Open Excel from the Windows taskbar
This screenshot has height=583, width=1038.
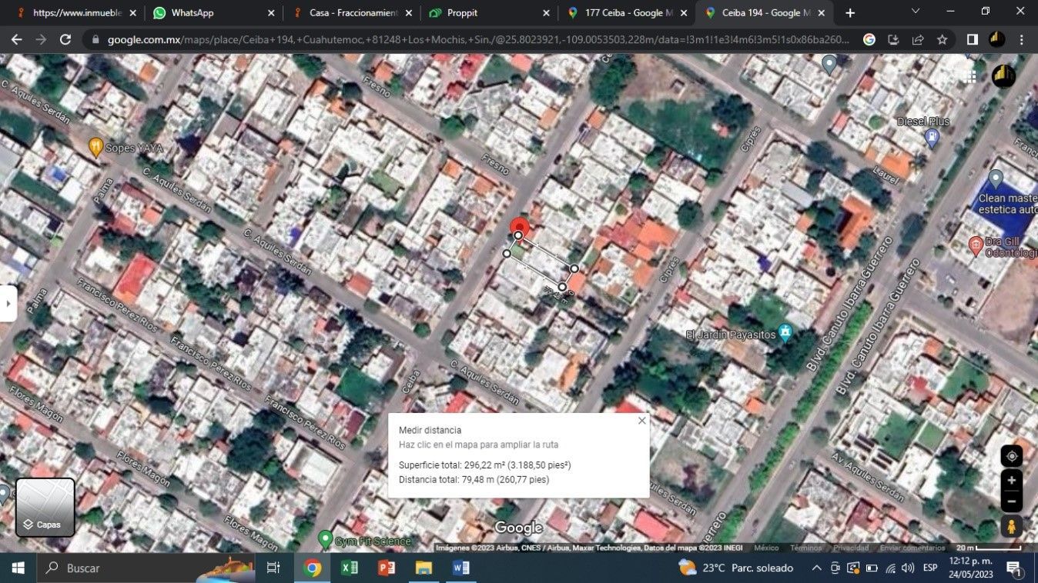pos(349,568)
